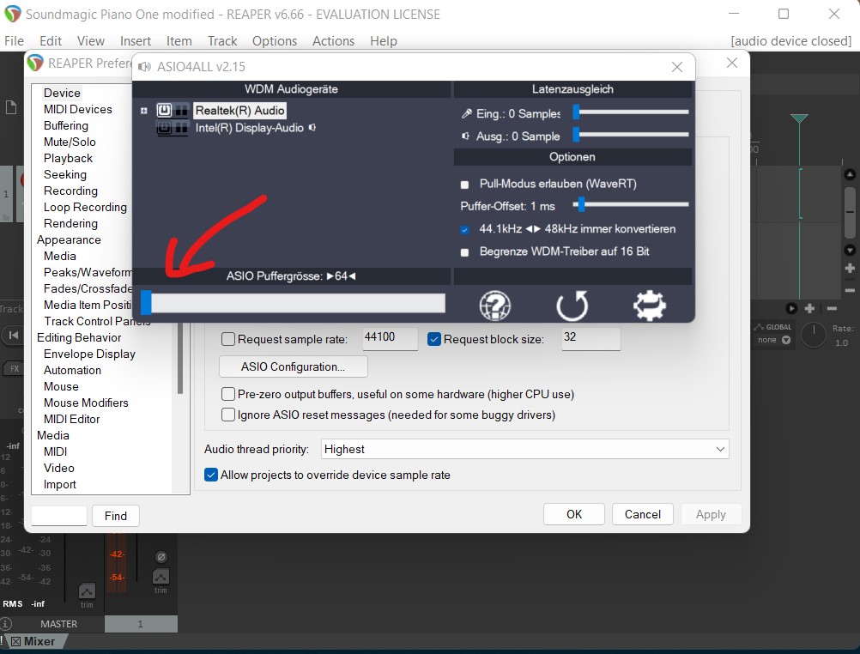
Task: Select Rendering in preferences tree
Action: coord(70,223)
